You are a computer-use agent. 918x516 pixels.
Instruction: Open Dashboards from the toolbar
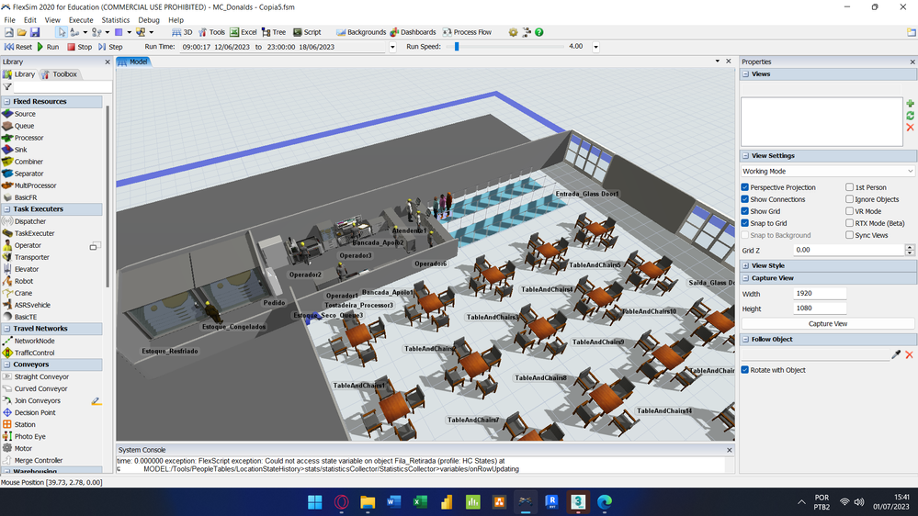(x=413, y=32)
